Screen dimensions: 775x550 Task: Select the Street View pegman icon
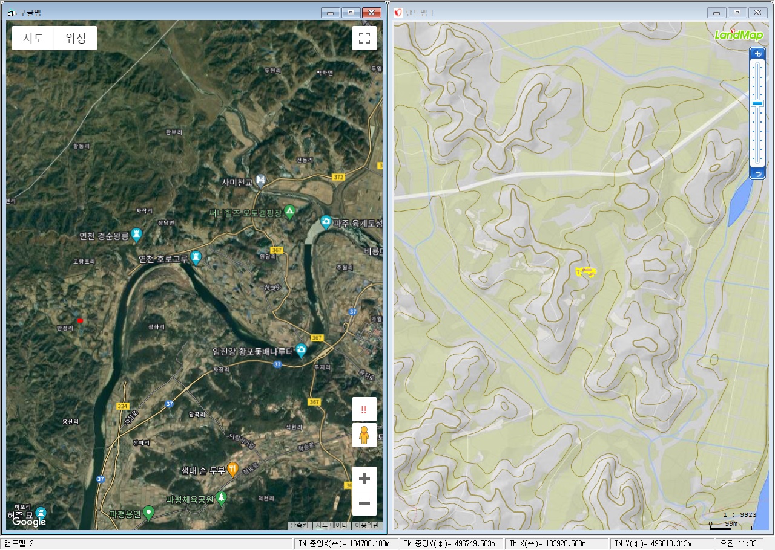tap(364, 435)
